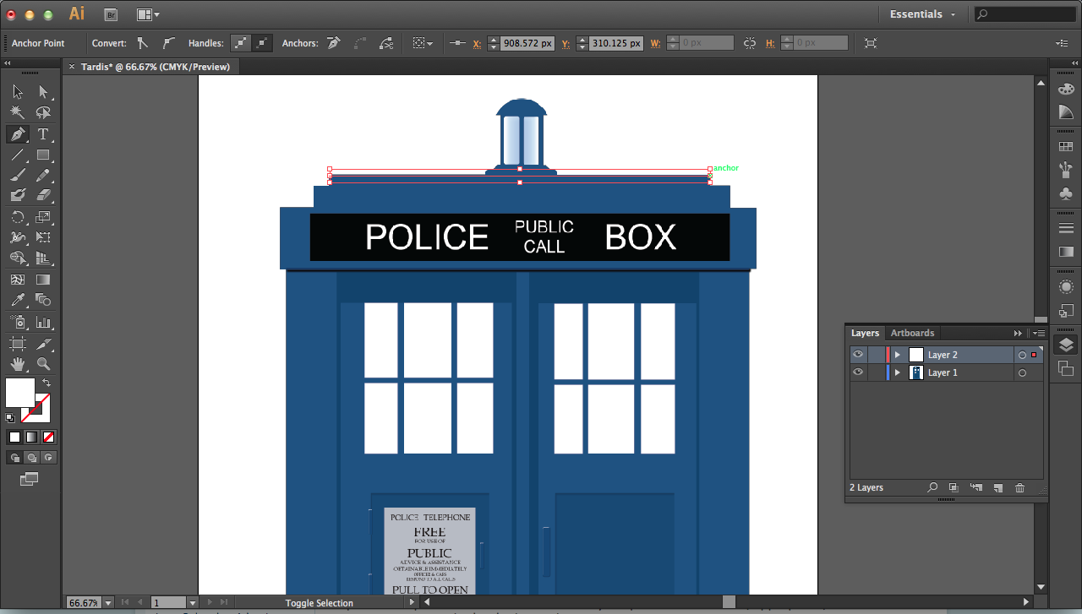The image size is (1082, 614).
Task: Open the Symbols panel club icon
Action: pyautogui.click(x=1066, y=193)
